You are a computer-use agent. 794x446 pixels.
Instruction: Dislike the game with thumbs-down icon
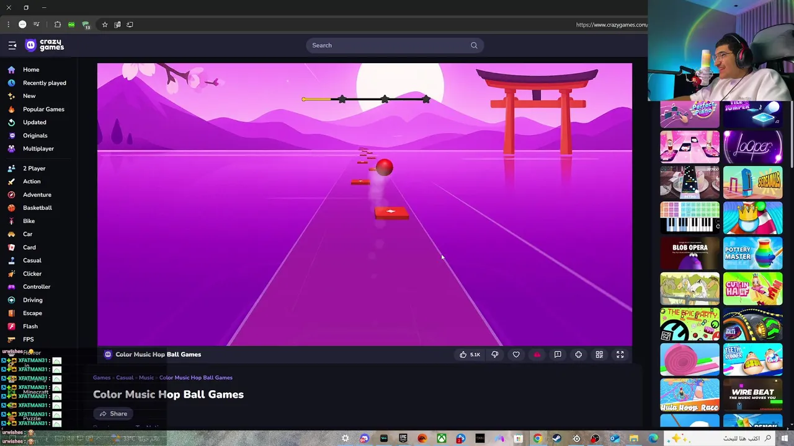tap(495, 354)
